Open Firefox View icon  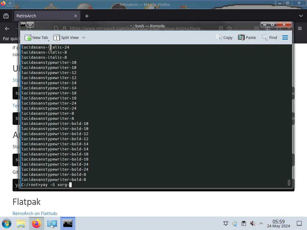click(6, 16)
